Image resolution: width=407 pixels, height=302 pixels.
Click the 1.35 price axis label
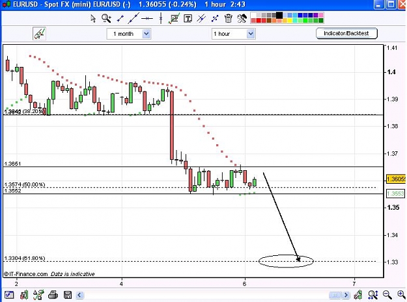coord(393,207)
